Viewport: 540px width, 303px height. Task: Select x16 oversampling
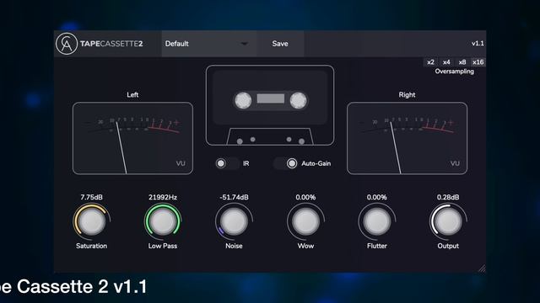pos(478,62)
